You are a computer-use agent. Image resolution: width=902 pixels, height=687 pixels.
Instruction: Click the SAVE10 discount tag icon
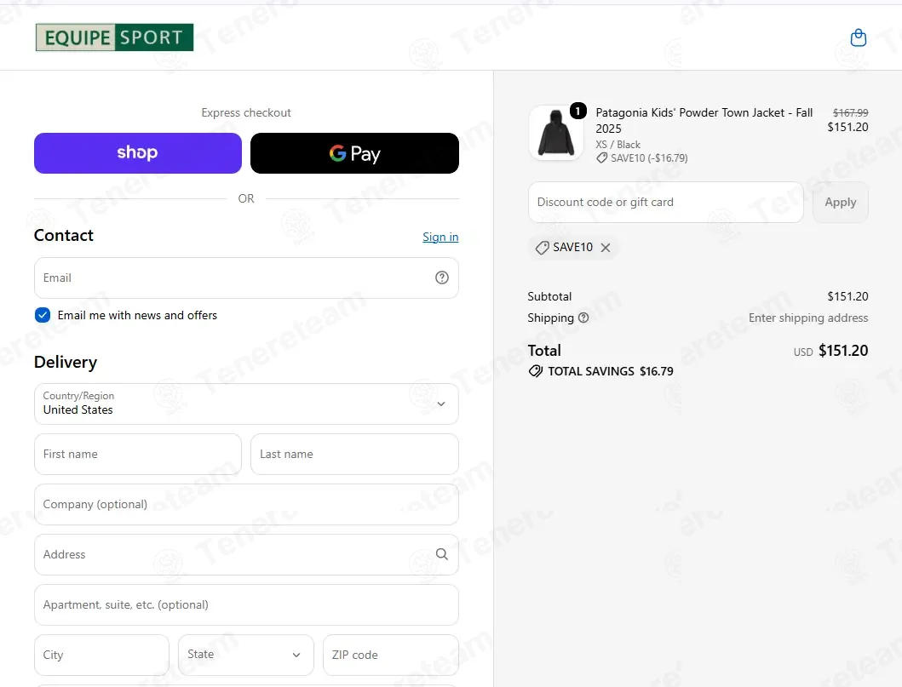coord(542,248)
